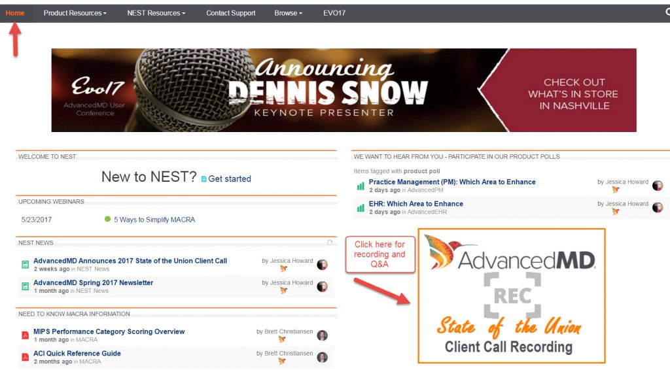Open the ACI Quick Reference Guide document
Viewport: 670px width, 370px height.
(77, 354)
